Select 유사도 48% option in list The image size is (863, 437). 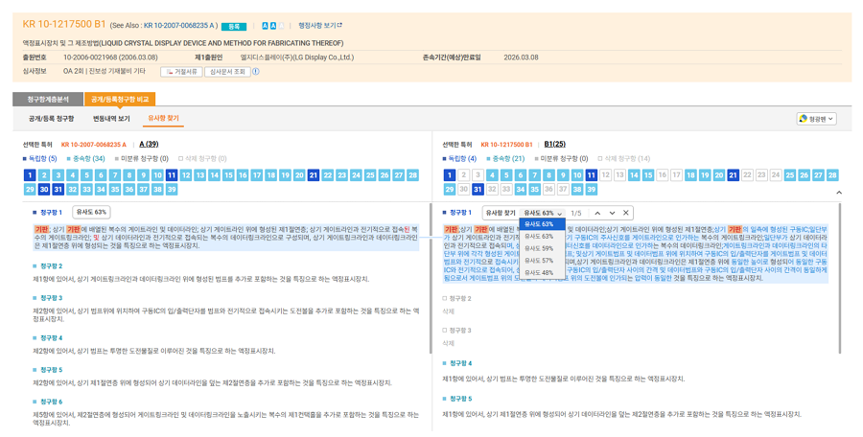click(541, 273)
